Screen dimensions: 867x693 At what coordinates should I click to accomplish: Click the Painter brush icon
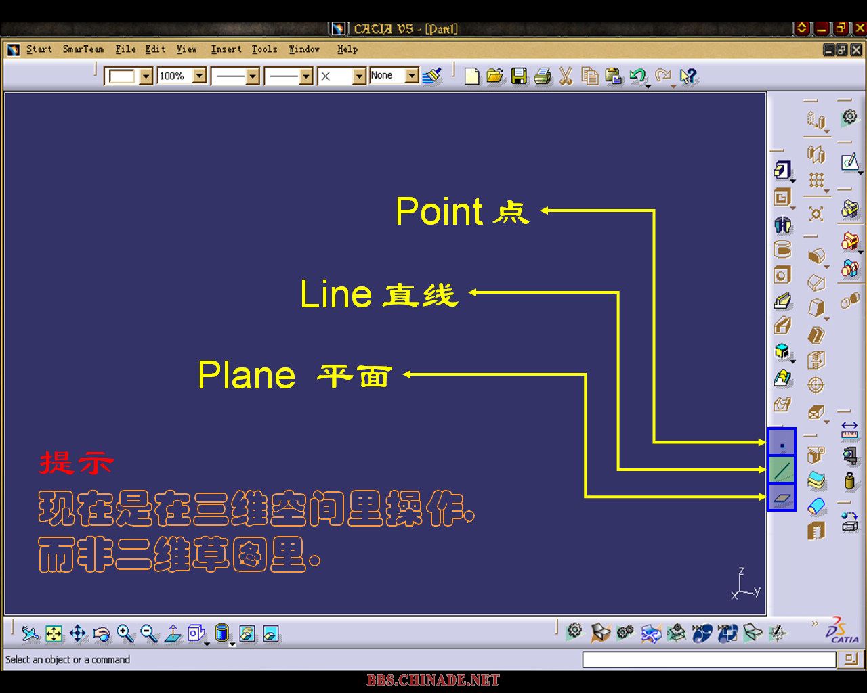click(431, 76)
